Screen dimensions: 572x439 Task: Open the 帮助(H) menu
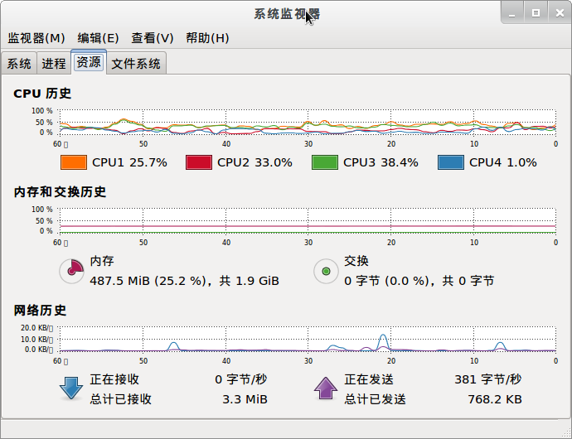tap(207, 38)
